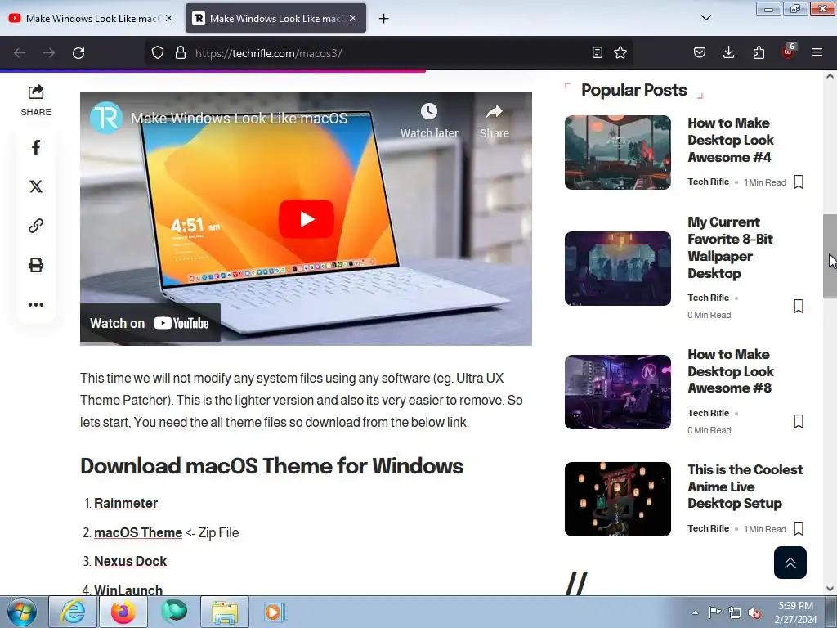Viewport: 837px width, 628px height.
Task: Open more share options (three dots)
Action: [x=36, y=304]
